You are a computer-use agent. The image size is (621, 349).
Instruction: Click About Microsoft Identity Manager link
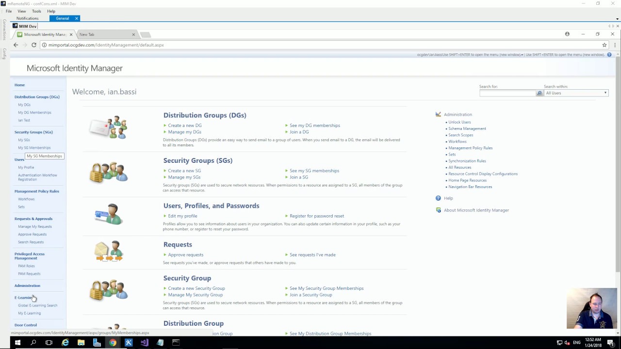[476, 210]
